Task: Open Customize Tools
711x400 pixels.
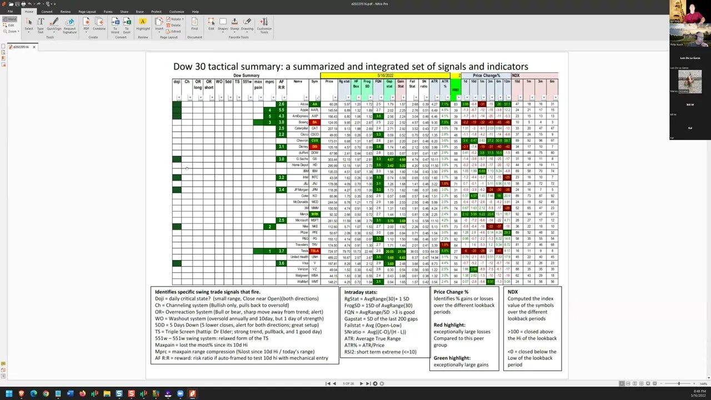Action: click(x=264, y=25)
